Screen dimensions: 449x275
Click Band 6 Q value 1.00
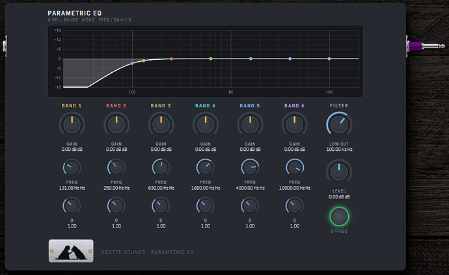tap(295, 226)
